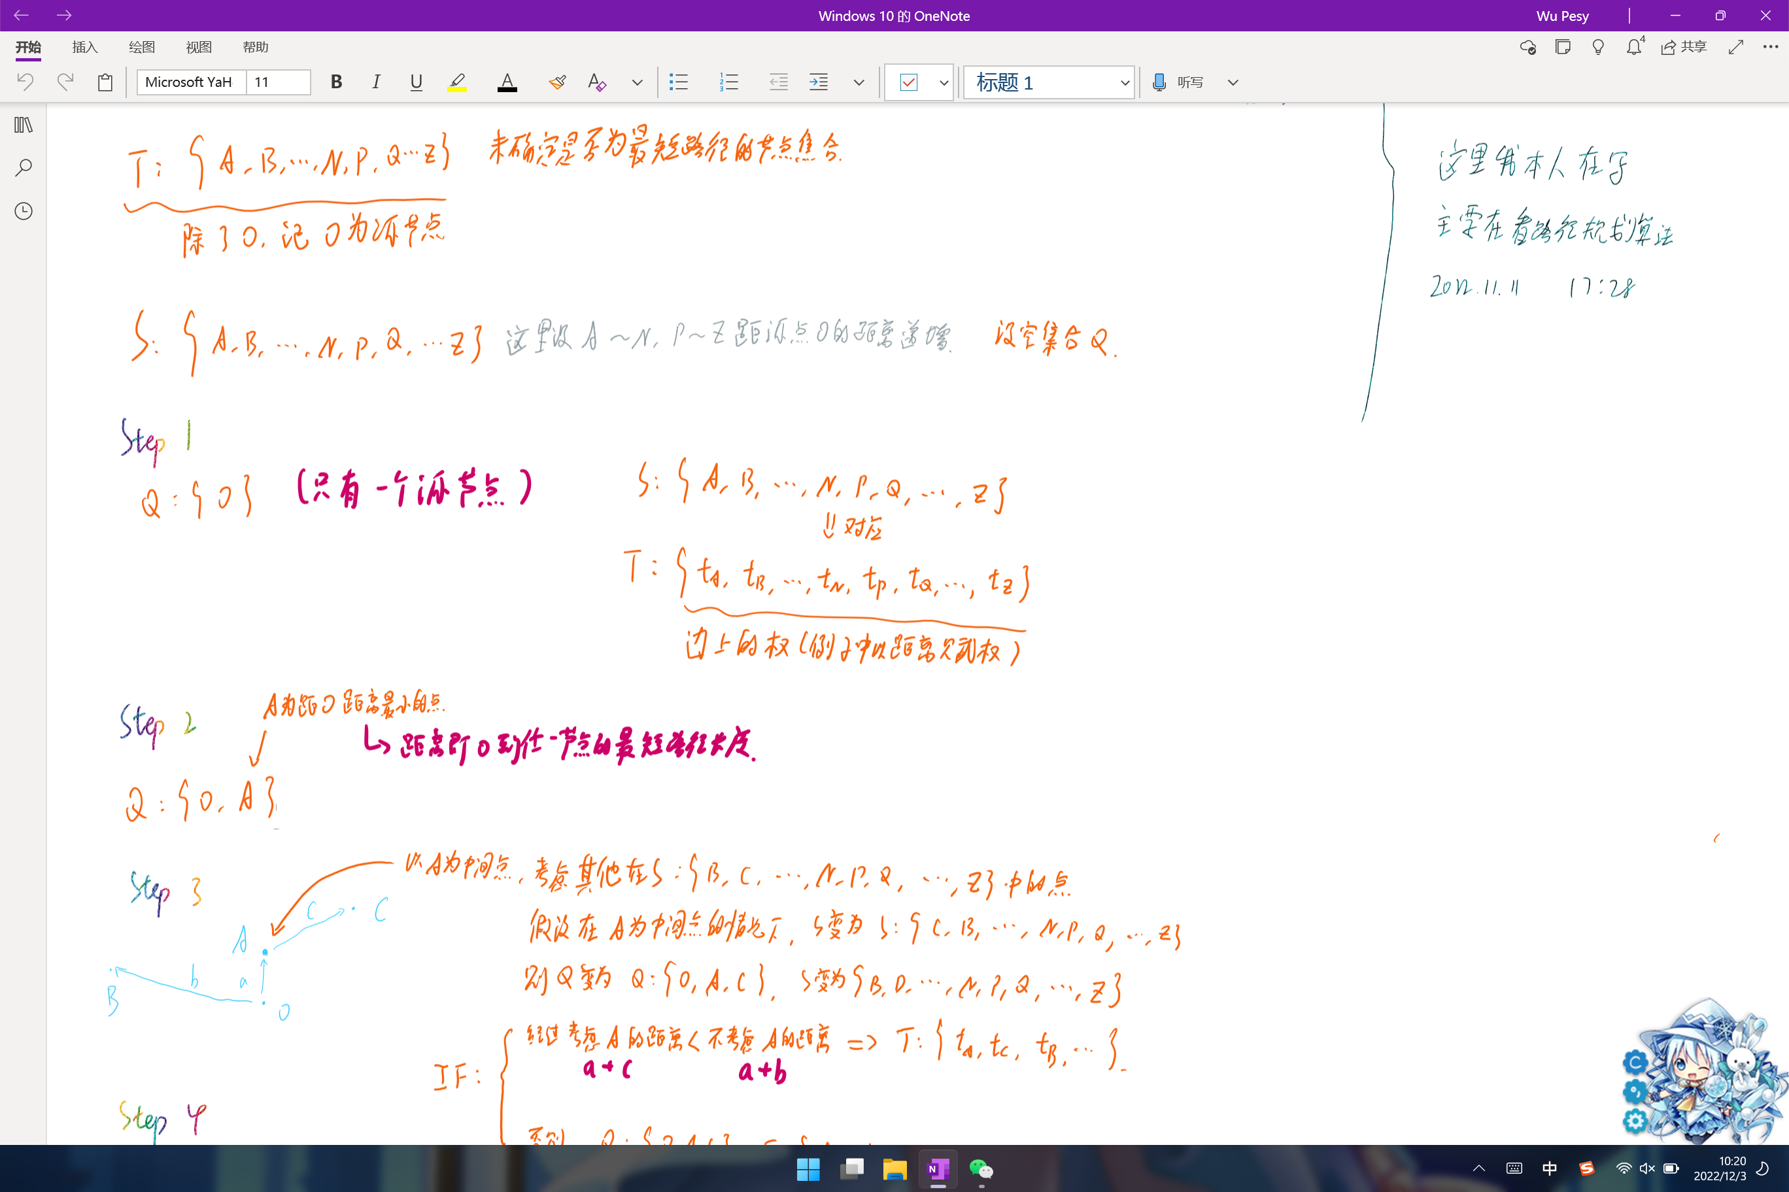Viewport: 1789px width, 1192px height.
Task: Toggle italic formatting
Action: click(376, 82)
